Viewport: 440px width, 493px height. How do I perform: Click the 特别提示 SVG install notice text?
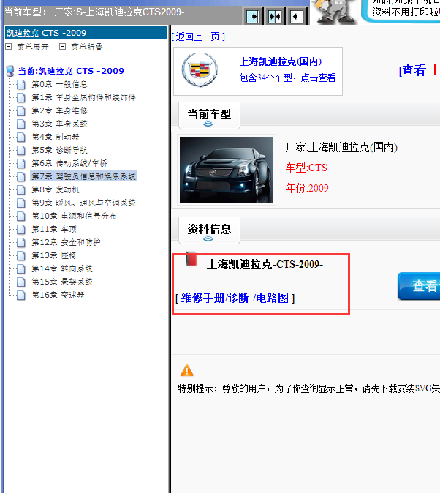point(309,388)
